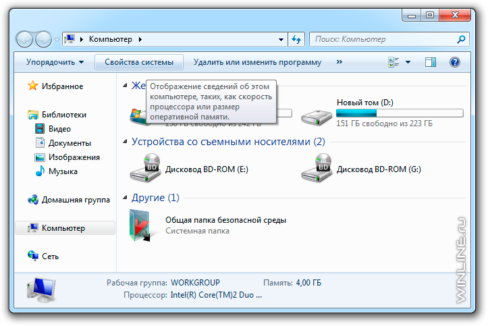488x326 pixels.
Task: Open the Изображения library
Action: pyautogui.click(x=74, y=157)
